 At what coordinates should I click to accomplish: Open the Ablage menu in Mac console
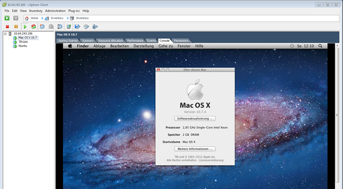coord(99,46)
